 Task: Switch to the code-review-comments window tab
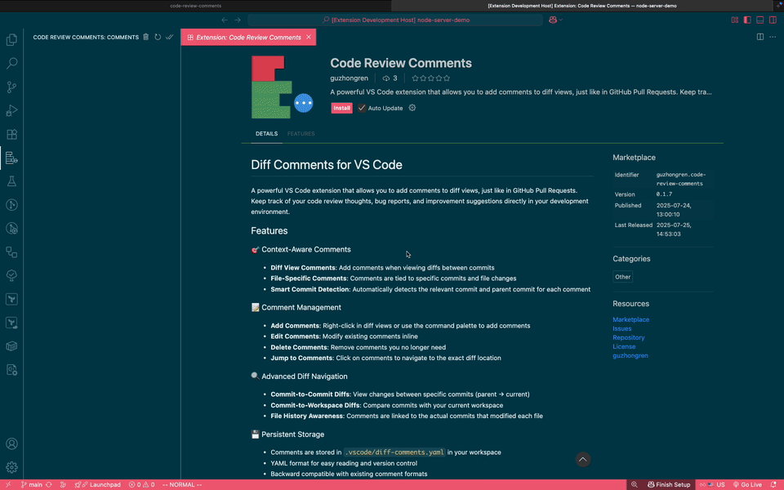tap(195, 6)
